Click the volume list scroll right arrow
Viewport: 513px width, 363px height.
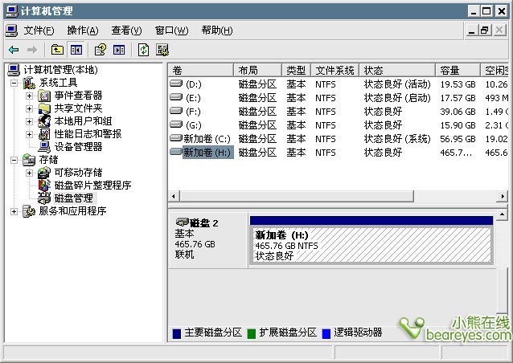[503, 197]
